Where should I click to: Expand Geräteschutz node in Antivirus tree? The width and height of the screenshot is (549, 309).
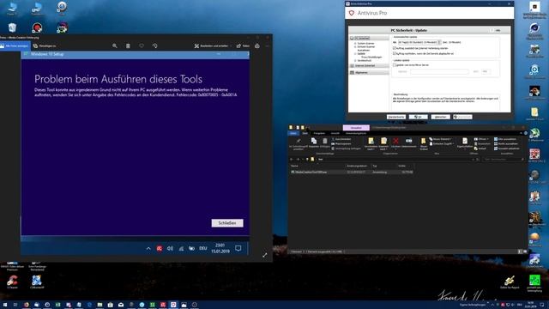(x=355, y=61)
